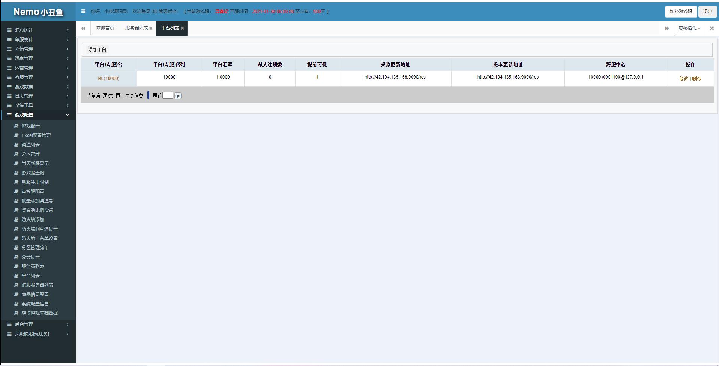Switch to the 欢迎首页 tab
Viewport: 719px width, 366px height.
tap(105, 28)
